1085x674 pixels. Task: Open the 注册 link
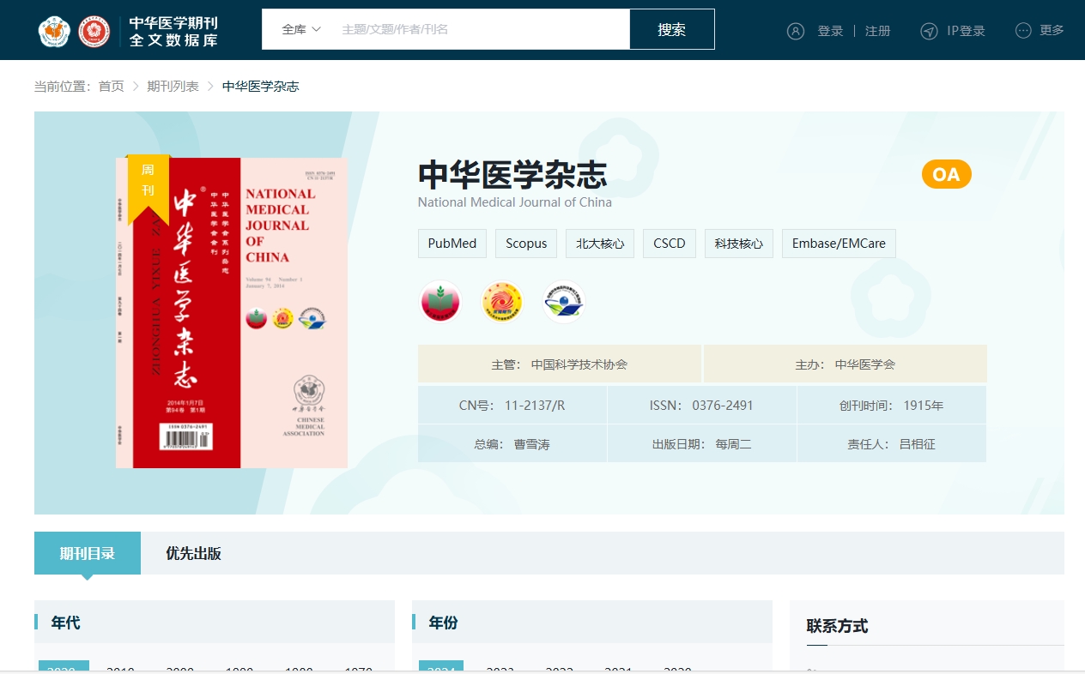tap(877, 31)
